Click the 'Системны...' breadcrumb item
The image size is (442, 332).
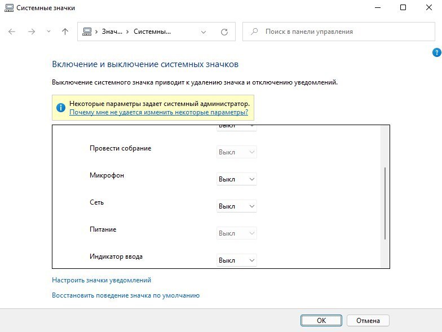152,32
